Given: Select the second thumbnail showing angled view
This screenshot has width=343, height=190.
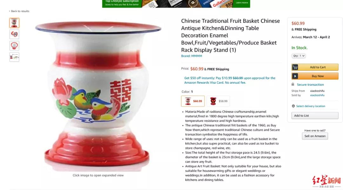Looking at the screenshot, I should [14, 34].
